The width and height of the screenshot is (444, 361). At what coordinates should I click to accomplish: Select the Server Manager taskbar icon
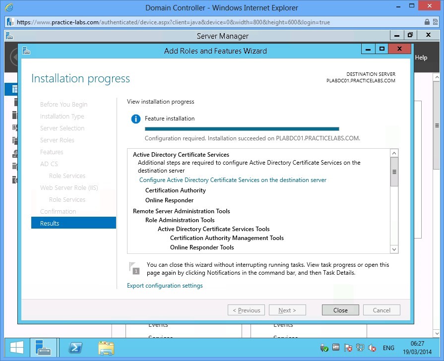pos(44,348)
